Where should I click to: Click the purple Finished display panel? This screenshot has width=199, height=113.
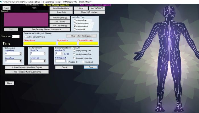coord(26,20)
